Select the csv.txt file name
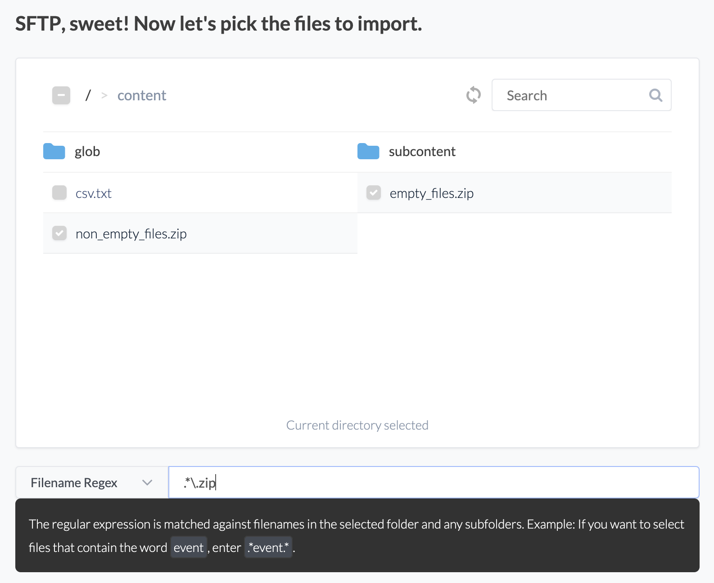This screenshot has width=714, height=583. (x=94, y=193)
